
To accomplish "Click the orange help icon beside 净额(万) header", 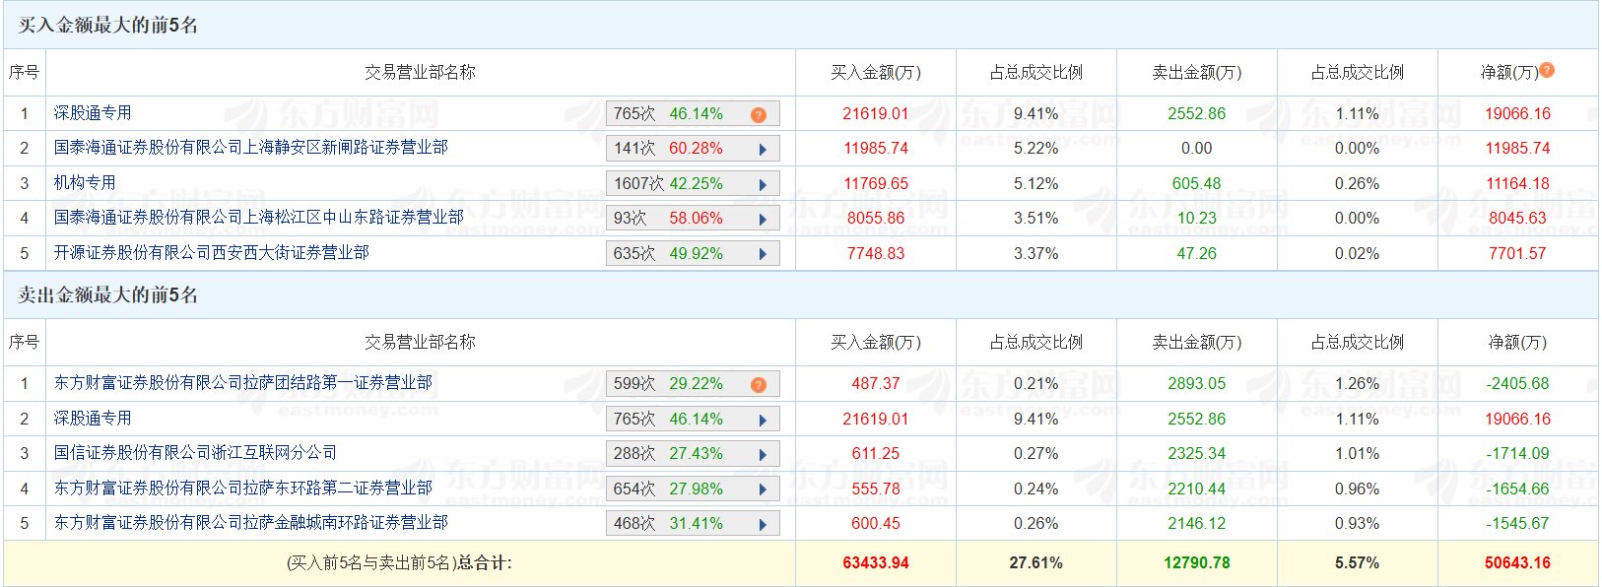I will coord(1547,70).
